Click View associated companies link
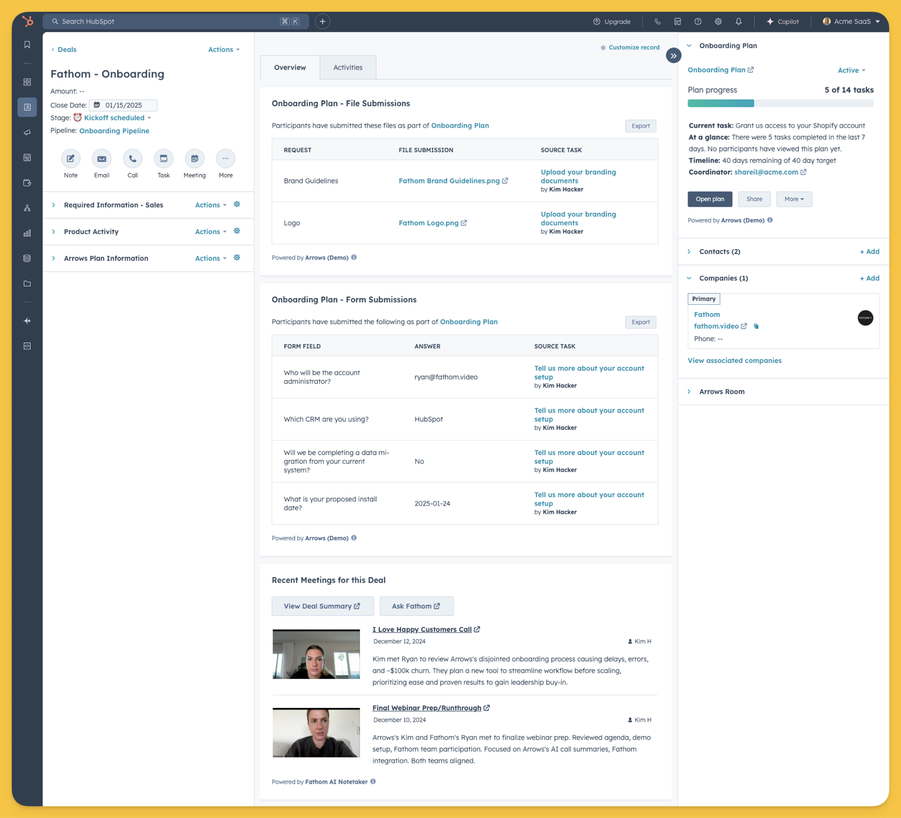This screenshot has width=901, height=818. 735,360
